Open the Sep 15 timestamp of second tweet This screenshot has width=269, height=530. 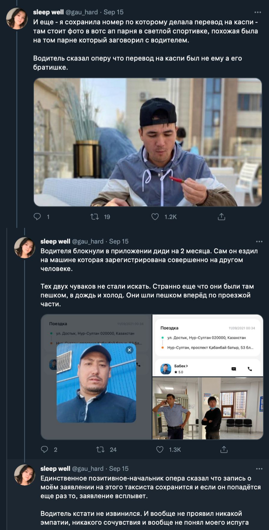[x=119, y=241]
